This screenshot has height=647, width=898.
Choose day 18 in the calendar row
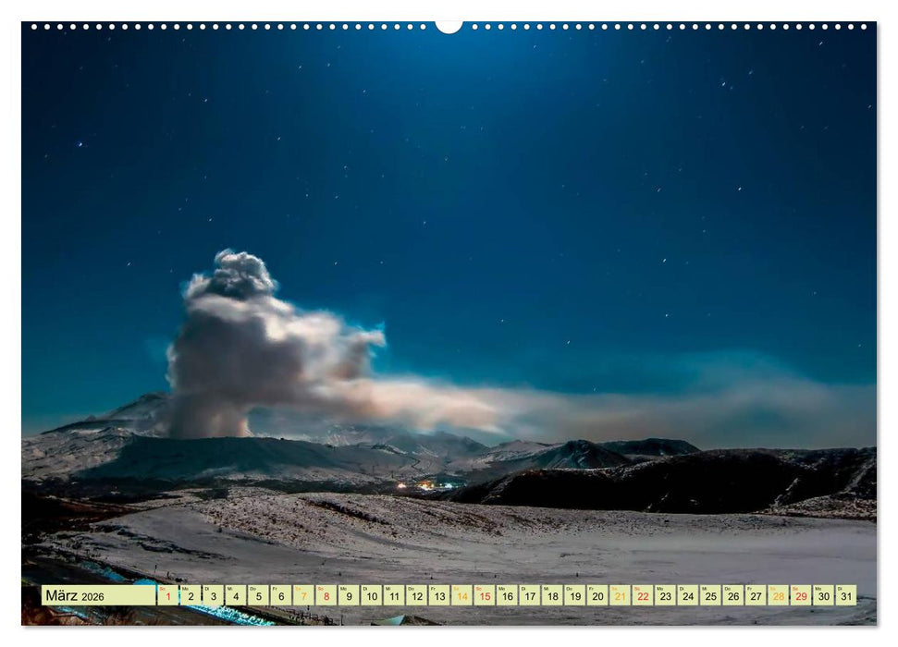(x=552, y=595)
